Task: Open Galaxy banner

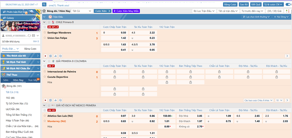Action: coord(20,18)
